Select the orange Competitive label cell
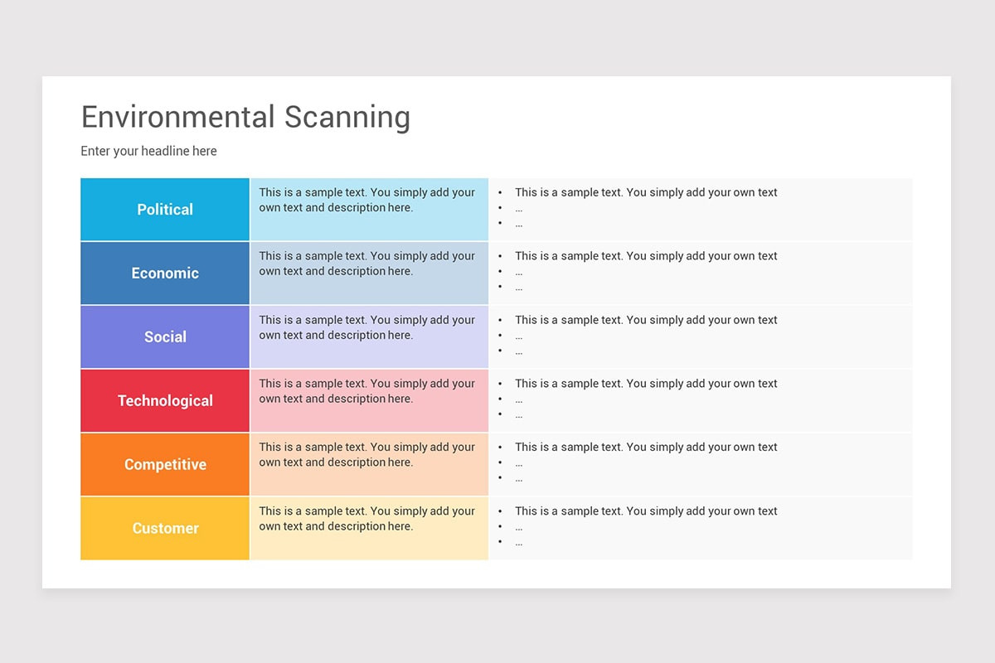 pyautogui.click(x=165, y=465)
